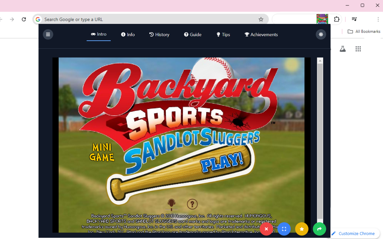Click the PLAY! button on the bat
383x239 pixels.
pyautogui.click(x=222, y=163)
